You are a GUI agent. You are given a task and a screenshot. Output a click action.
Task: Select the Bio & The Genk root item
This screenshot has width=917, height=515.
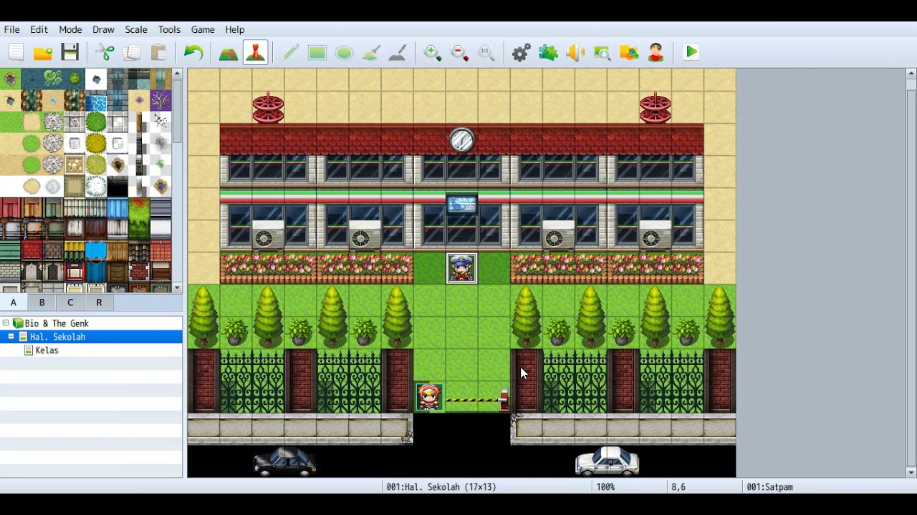tap(57, 323)
